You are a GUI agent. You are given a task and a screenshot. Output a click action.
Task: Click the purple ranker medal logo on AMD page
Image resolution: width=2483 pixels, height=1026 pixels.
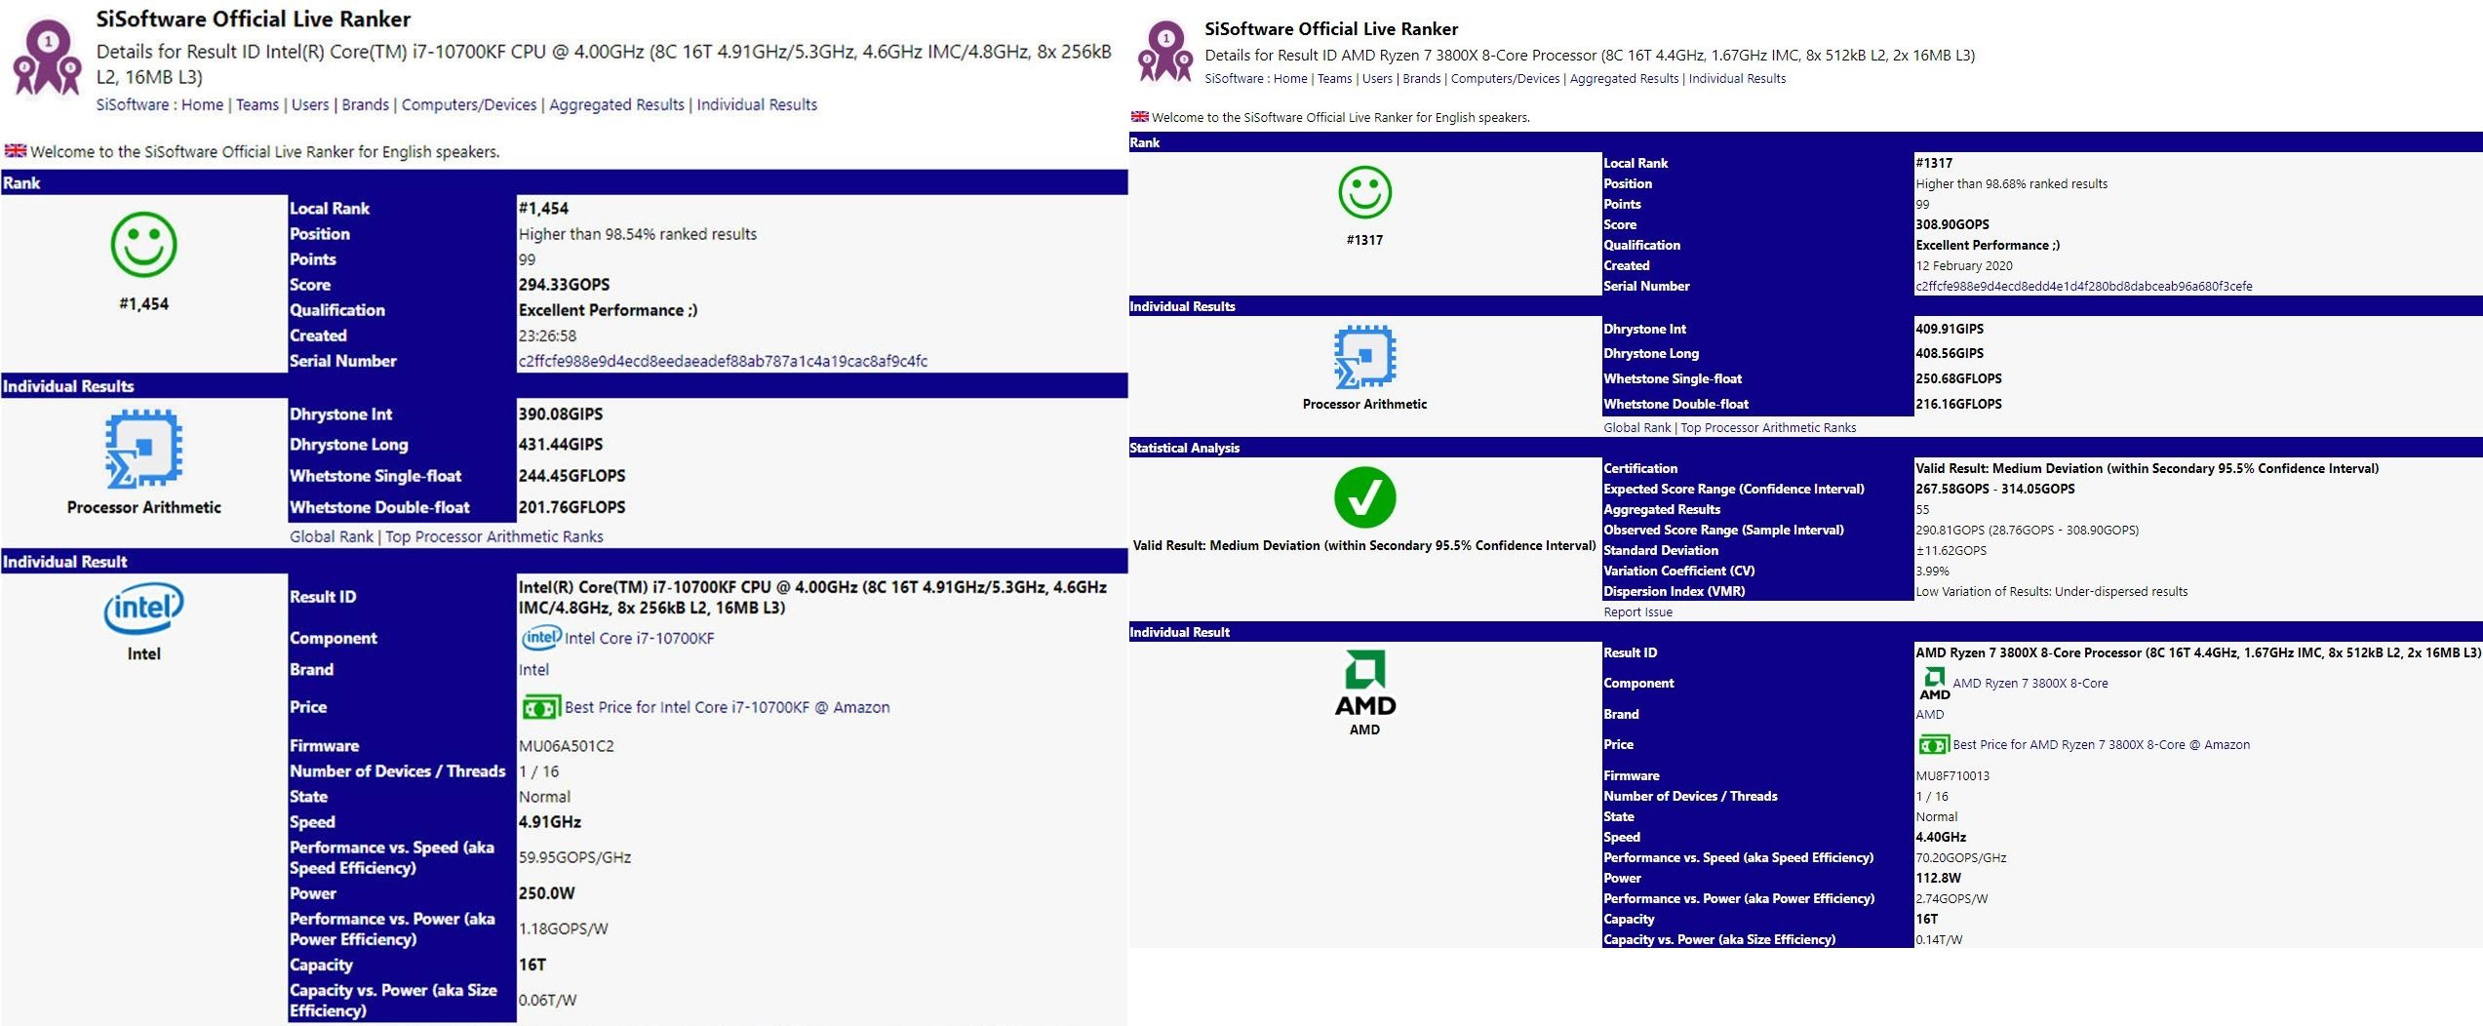pyautogui.click(x=1165, y=53)
